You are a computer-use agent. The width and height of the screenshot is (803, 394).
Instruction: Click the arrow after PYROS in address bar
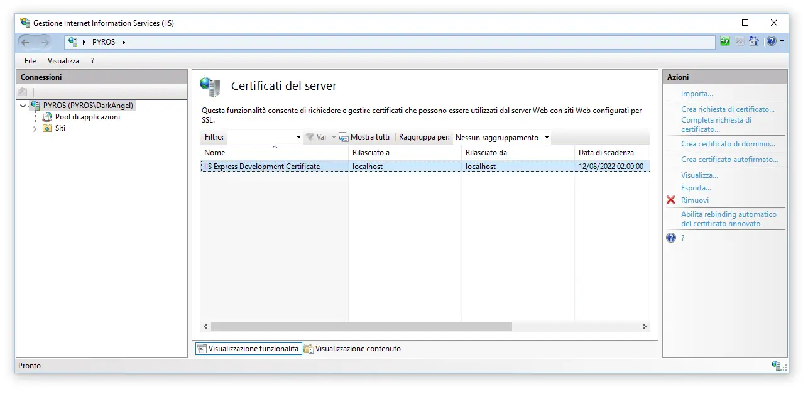point(124,42)
